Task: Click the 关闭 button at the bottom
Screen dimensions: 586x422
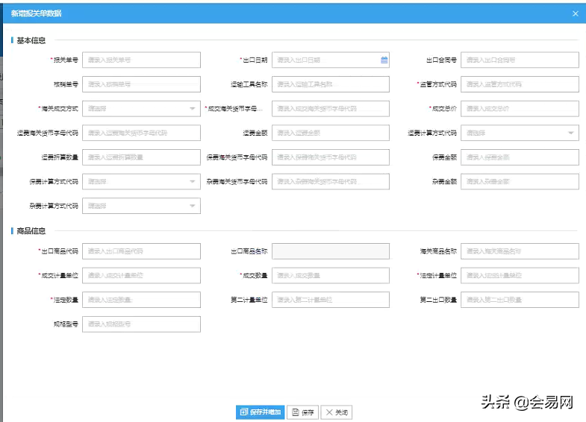Action: click(x=336, y=412)
